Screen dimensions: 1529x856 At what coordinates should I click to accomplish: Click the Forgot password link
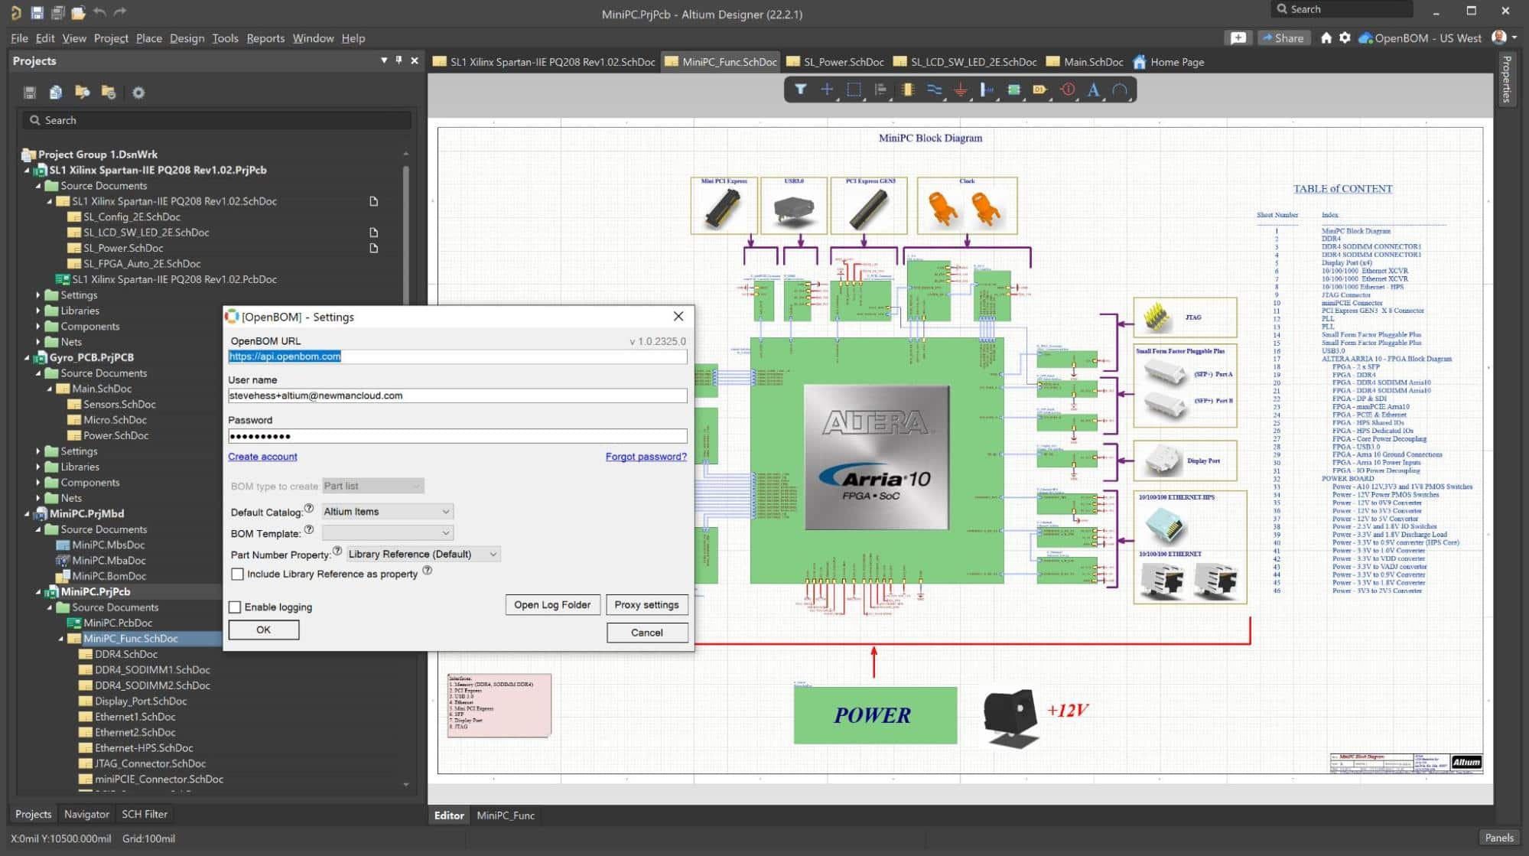646,457
